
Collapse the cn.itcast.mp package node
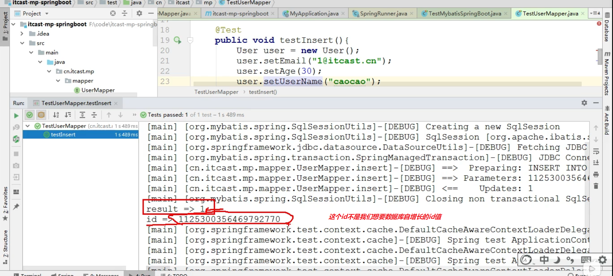tap(49, 71)
